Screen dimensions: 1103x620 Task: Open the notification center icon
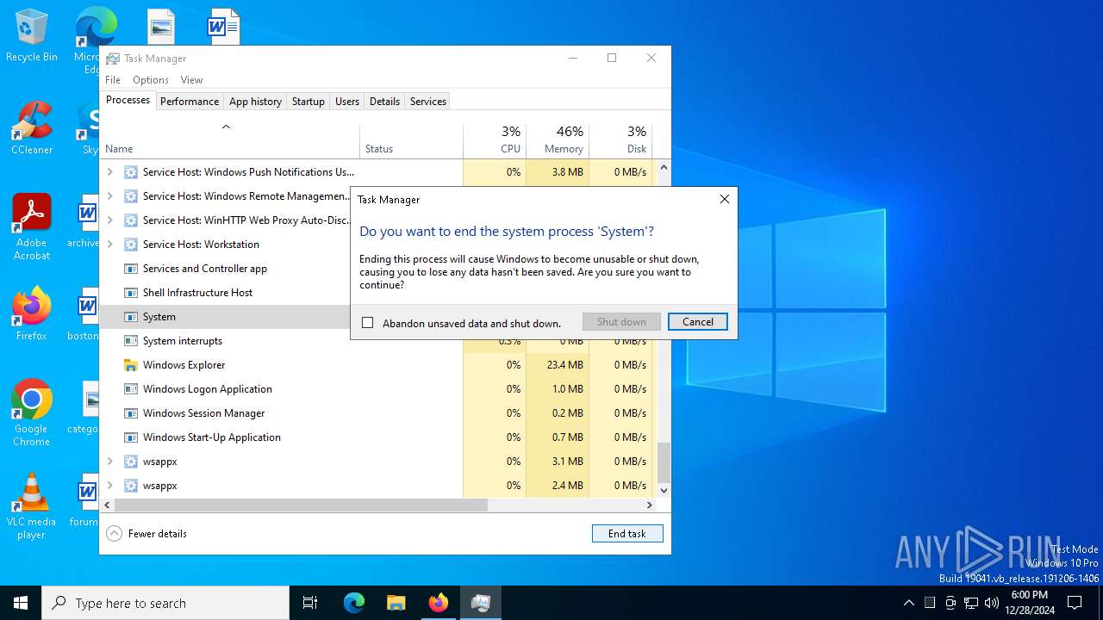click(1075, 603)
